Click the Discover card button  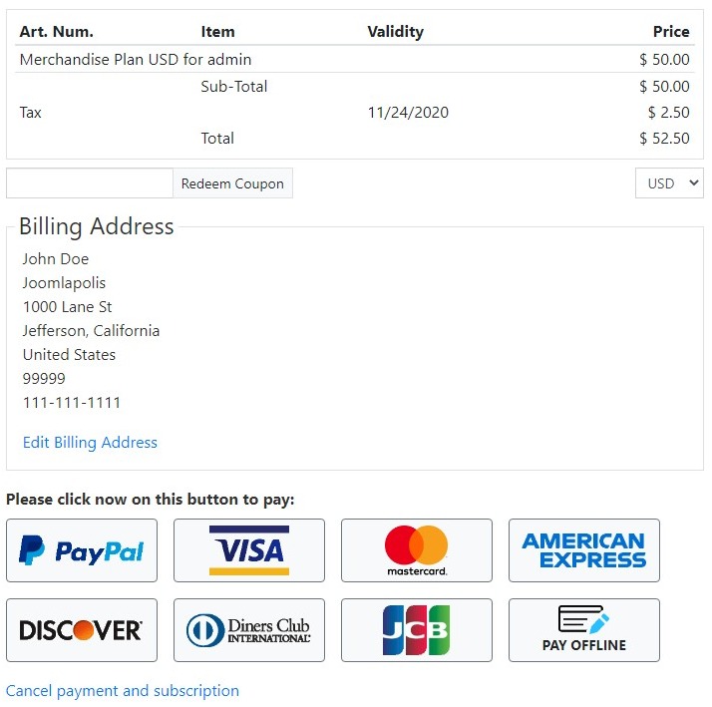82,630
